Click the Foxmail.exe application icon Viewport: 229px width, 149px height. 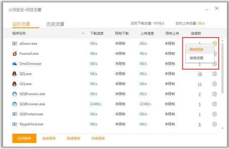tap(15, 53)
